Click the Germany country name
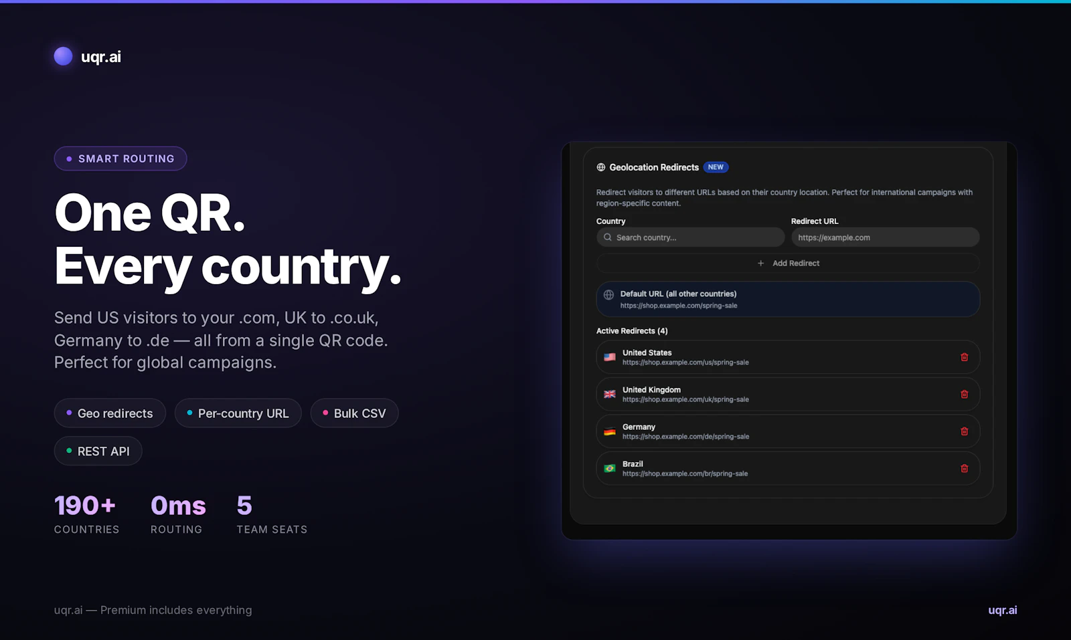Image resolution: width=1071 pixels, height=640 pixels. coord(639,427)
